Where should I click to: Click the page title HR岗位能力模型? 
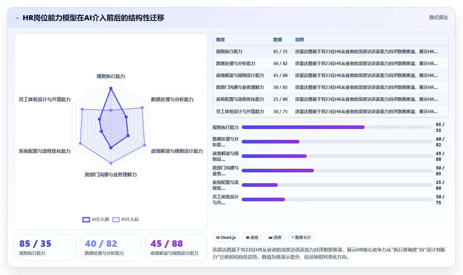pos(93,18)
